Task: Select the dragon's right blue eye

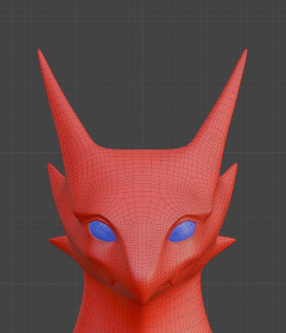Action: 182,231
